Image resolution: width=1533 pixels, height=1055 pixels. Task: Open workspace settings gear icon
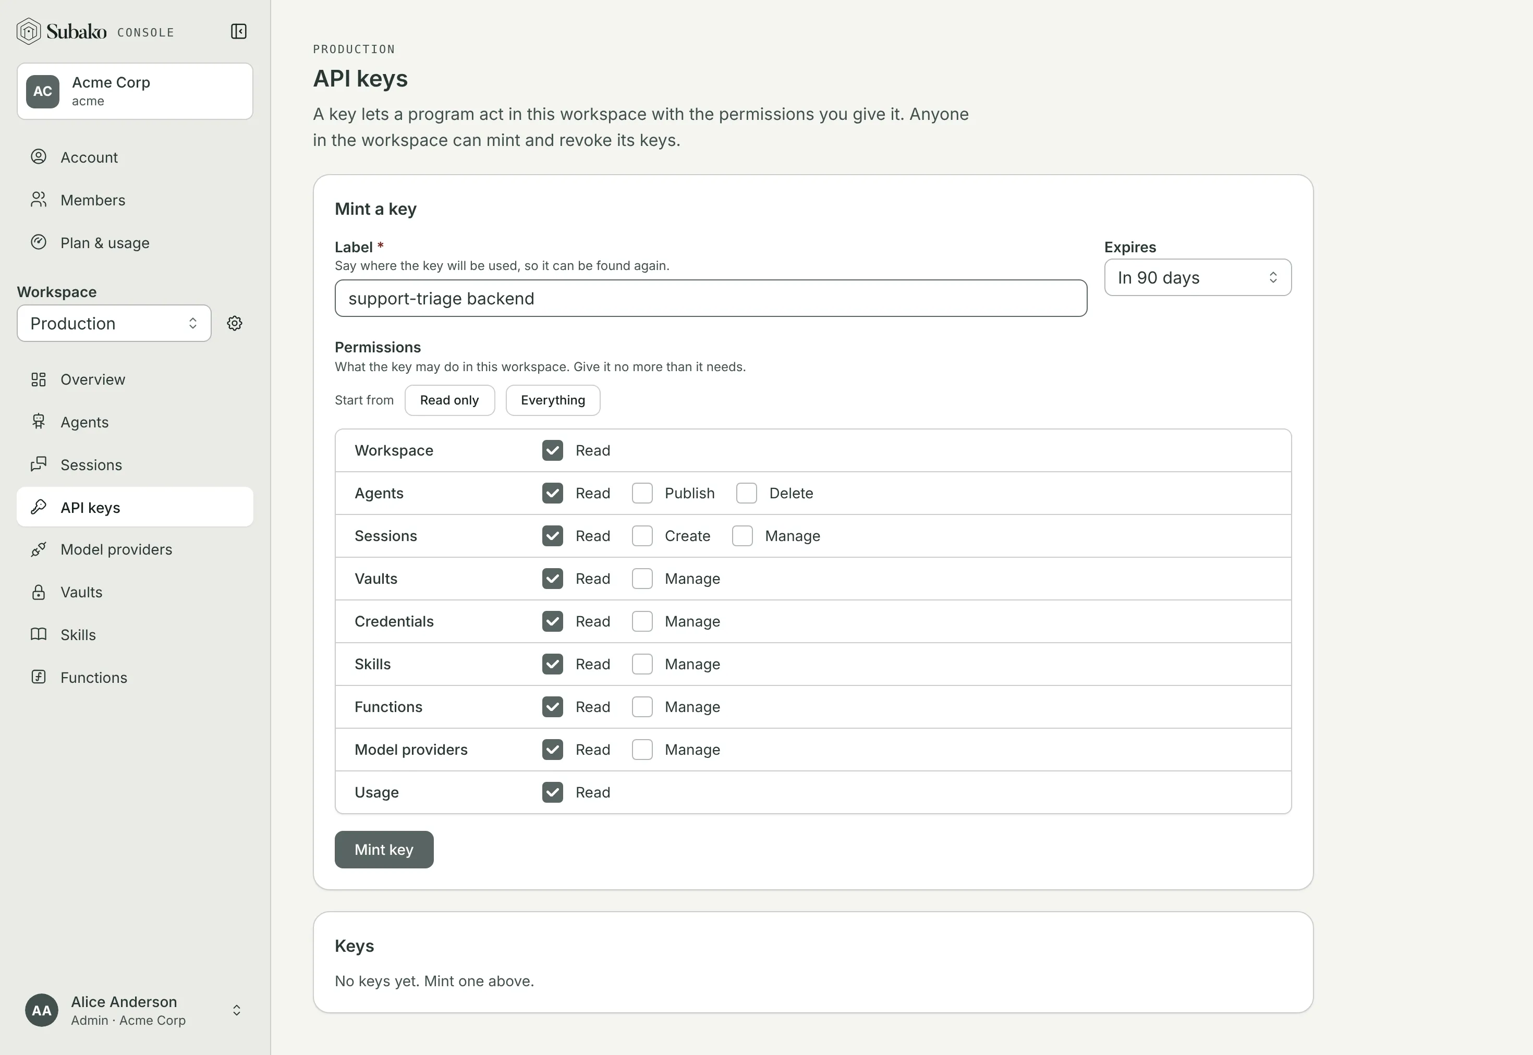click(235, 323)
